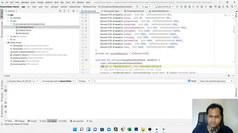The image size is (238, 133).
Task: Click the Debug app bug icon
Action: click(x=189, y=7)
